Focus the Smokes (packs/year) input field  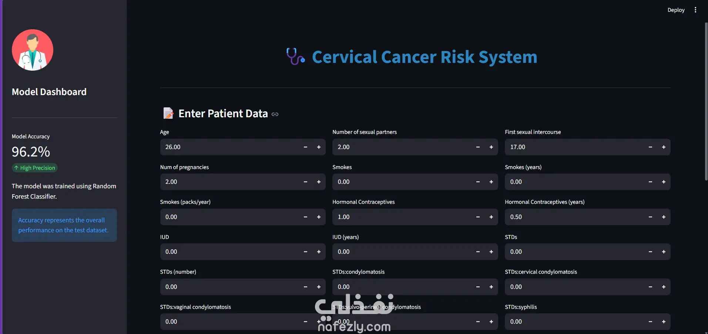point(229,217)
